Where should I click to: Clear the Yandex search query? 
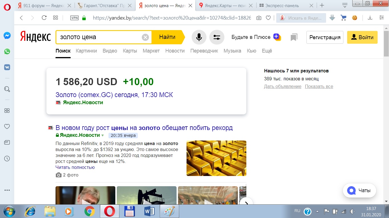pyautogui.click(x=145, y=37)
